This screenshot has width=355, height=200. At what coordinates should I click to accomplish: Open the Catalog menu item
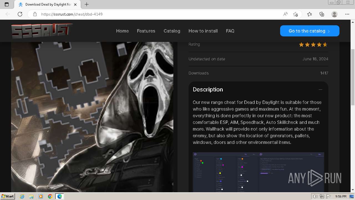172,31
